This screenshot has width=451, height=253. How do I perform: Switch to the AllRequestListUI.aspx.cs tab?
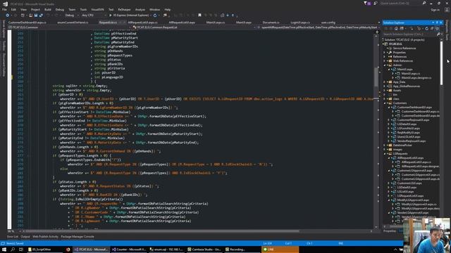142,22
